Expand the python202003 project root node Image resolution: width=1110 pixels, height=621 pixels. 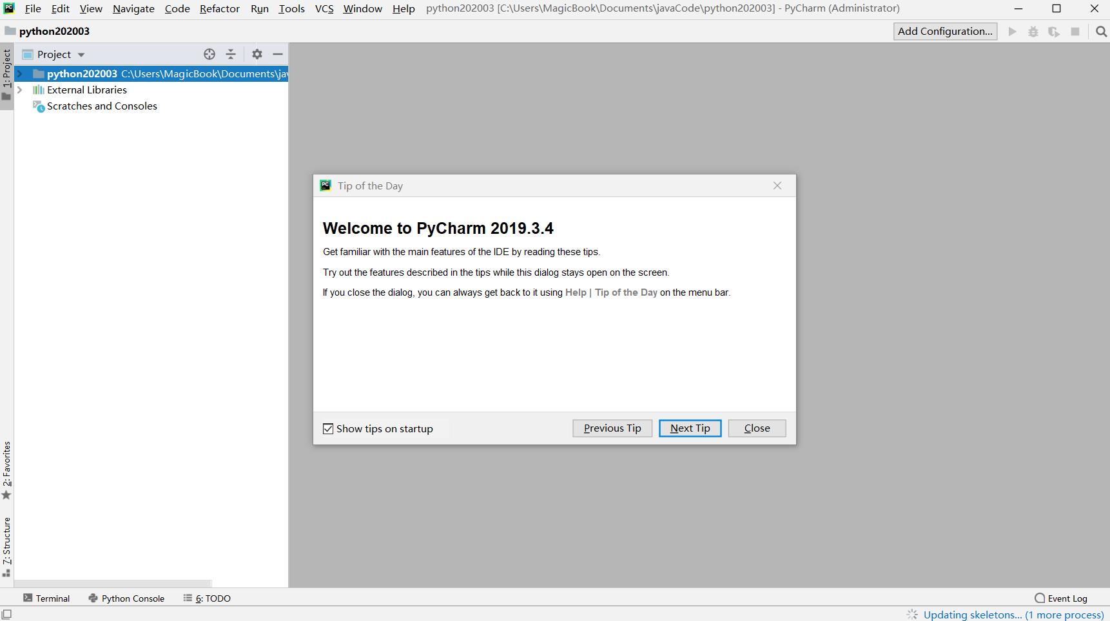pos(20,73)
